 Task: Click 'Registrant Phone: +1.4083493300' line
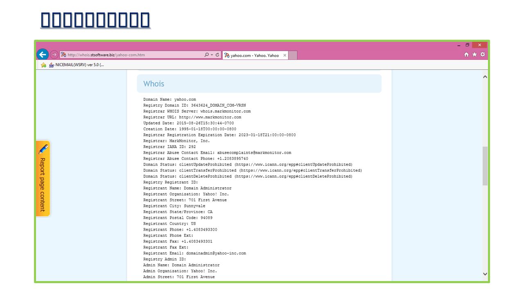[x=180, y=230]
